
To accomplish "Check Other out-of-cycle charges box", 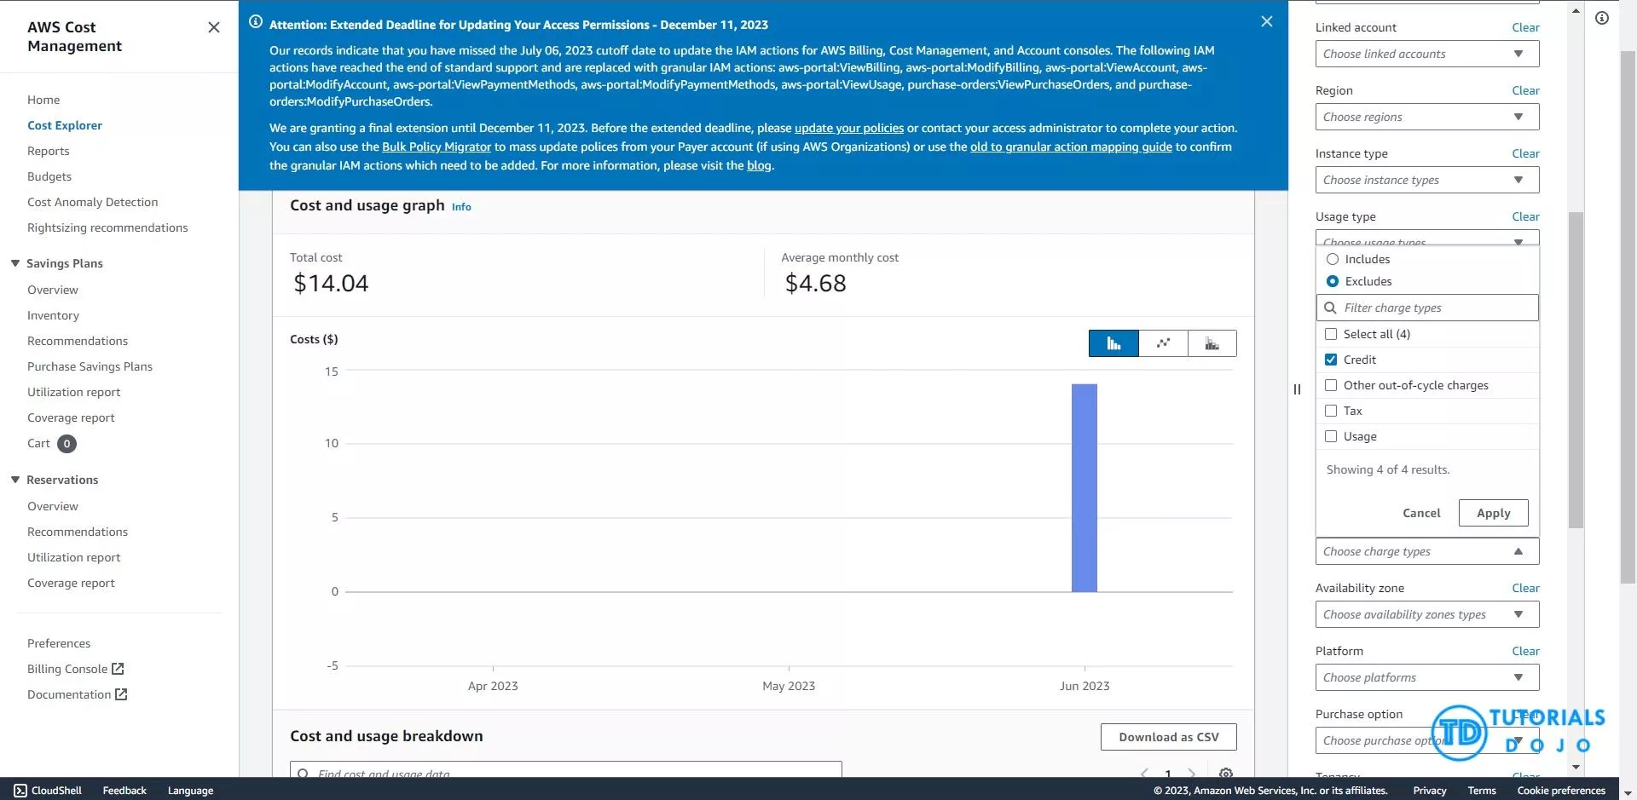I will (x=1331, y=385).
